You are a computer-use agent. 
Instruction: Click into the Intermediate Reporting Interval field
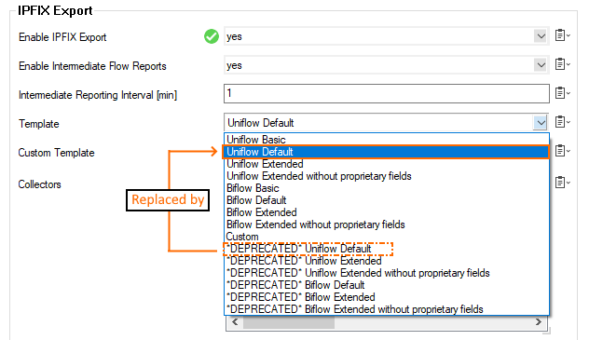387,93
